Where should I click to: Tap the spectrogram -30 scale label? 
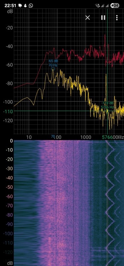pos(9,169)
